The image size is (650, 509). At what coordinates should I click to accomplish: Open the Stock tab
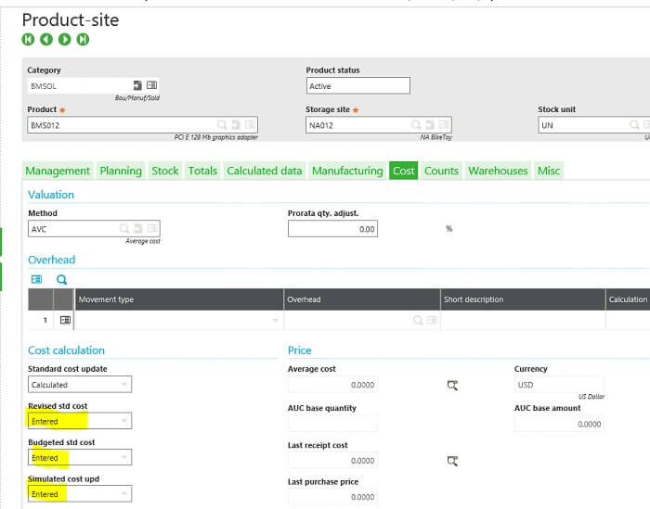(x=165, y=171)
